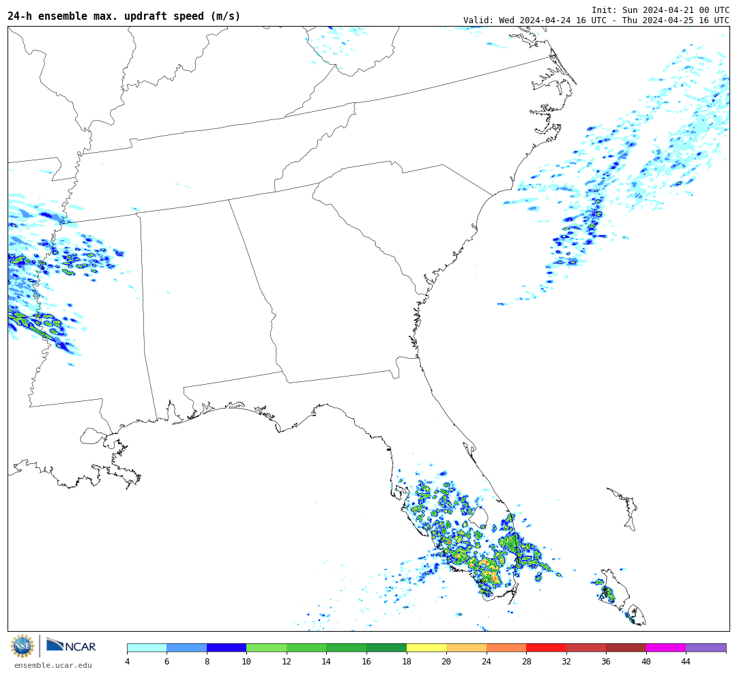Pick the red 32-36 colorbar segment
The width and height of the screenshot is (737, 674).
[x=586, y=647]
